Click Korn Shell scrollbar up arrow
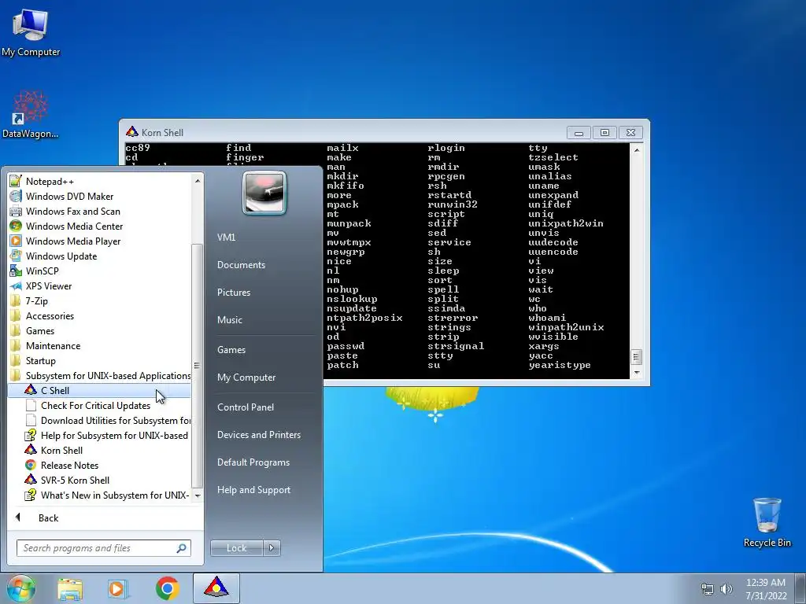The width and height of the screenshot is (806, 604). coord(636,150)
